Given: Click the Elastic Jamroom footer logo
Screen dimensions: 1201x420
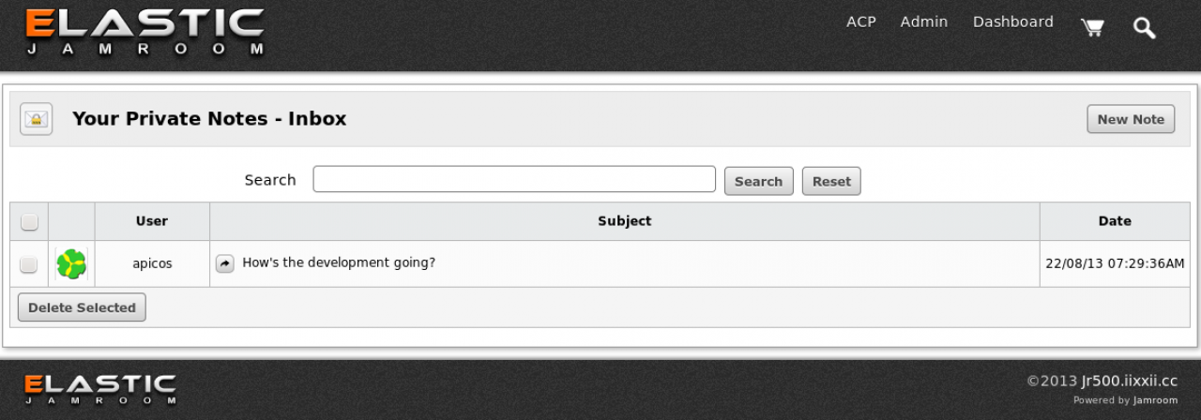Looking at the screenshot, I should [x=99, y=389].
